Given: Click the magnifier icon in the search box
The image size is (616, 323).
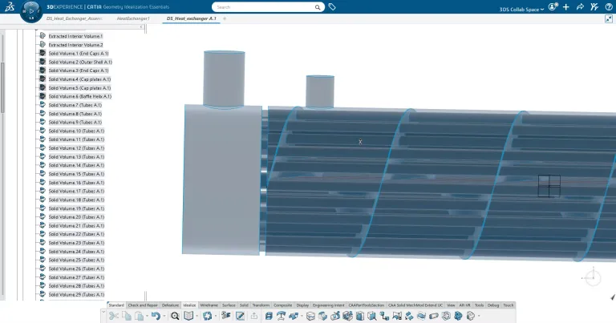Looking at the screenshot, I should coord(318,7).
